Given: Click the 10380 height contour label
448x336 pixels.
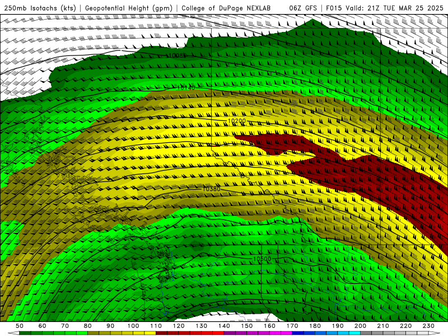Looking at the screenshot, I should click(x=212, y=189).
